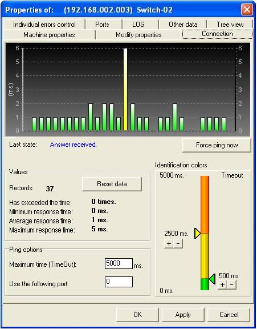Click the green 500 ms threshold marker

[212, 279]
